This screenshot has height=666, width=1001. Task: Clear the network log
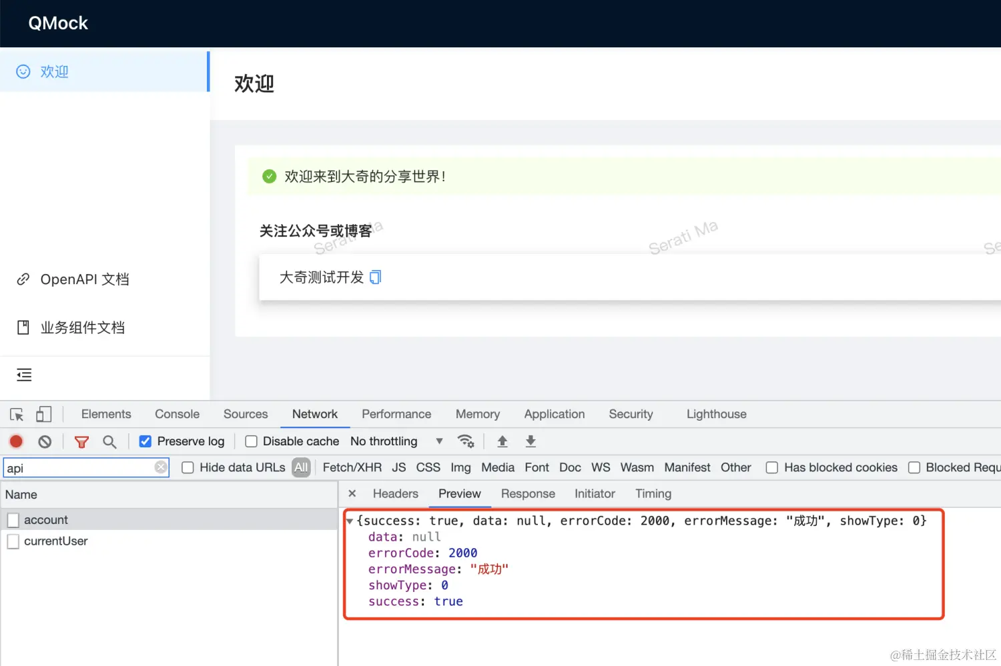[45, 441]
